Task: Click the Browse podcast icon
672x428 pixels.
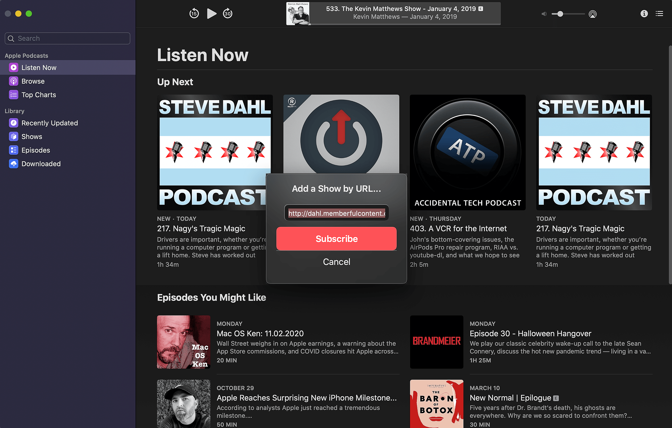Action: click(13, 81)
